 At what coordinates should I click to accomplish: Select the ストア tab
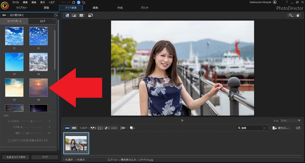pyautogui.click(x=42, y=21)
